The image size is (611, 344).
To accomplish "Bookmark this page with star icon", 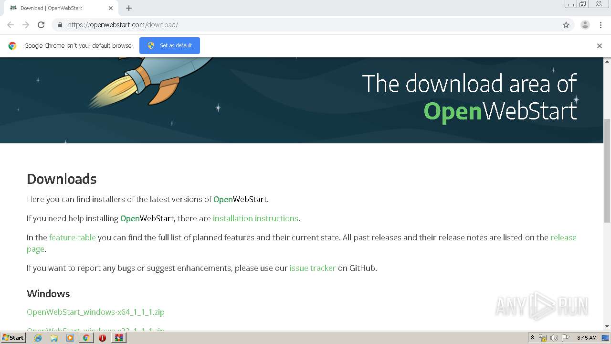I will [566, 25].
